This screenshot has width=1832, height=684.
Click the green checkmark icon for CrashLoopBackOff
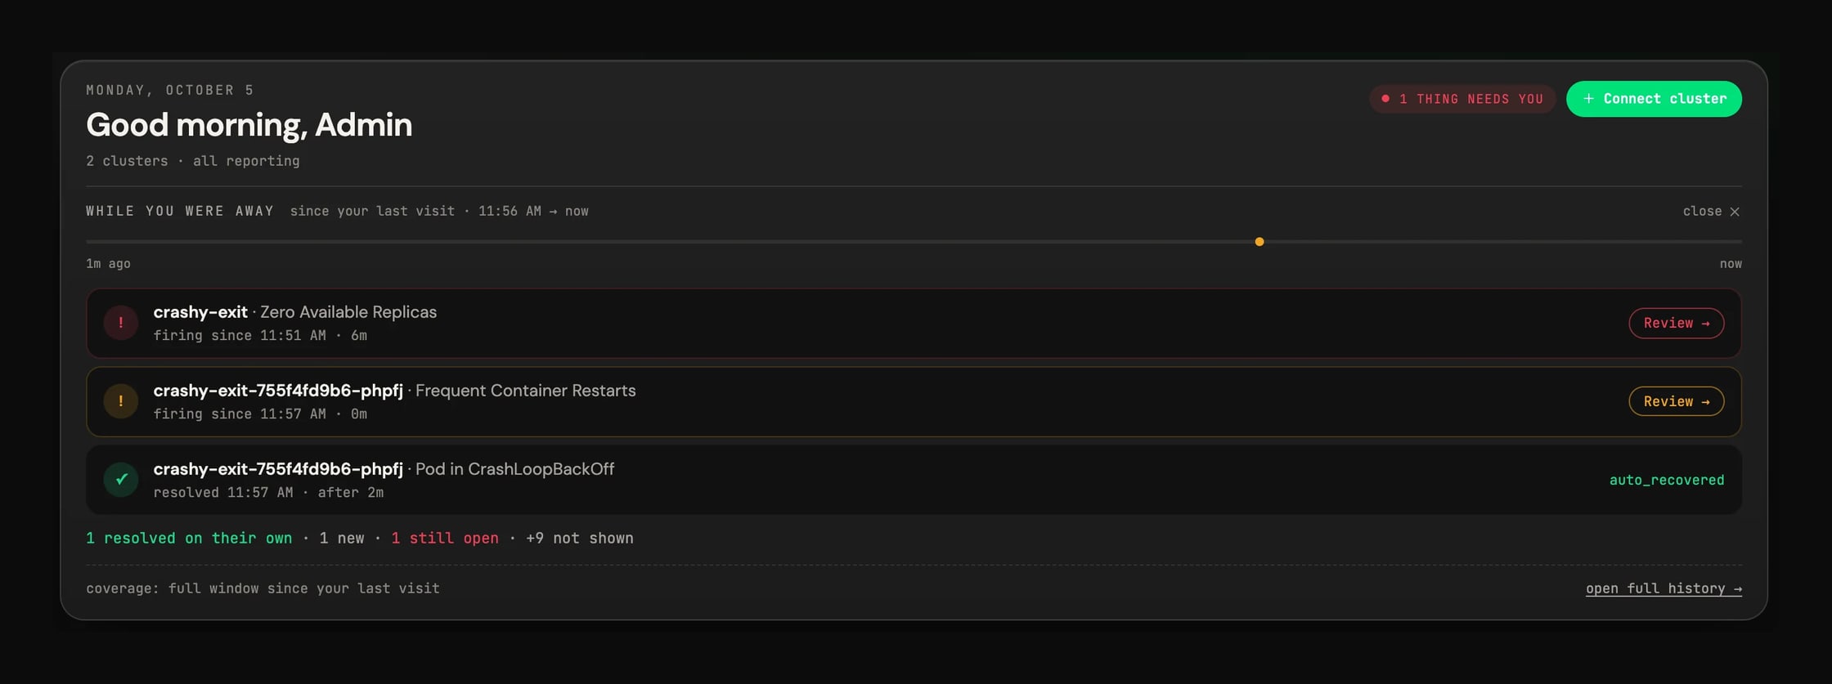(x=121, y=480)
